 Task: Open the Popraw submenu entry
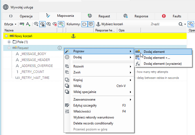point(99,51)
